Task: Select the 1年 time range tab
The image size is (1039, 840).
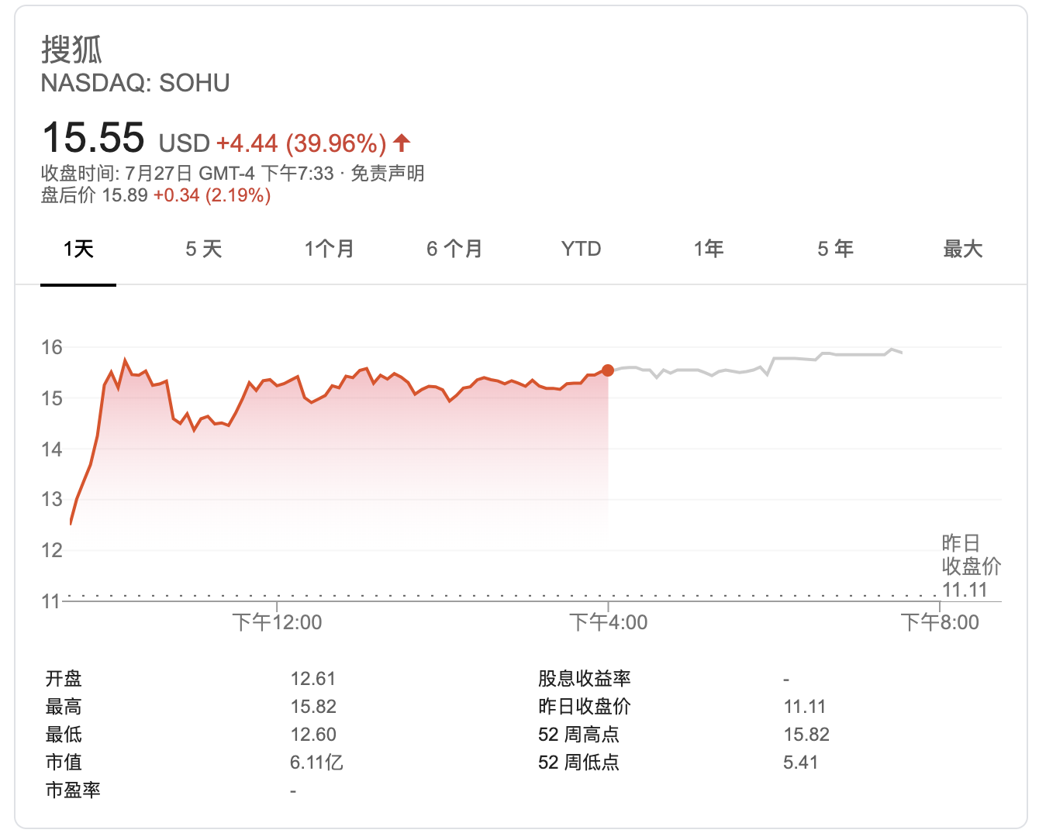Action: pyautogui.click(x=709, y=249)
